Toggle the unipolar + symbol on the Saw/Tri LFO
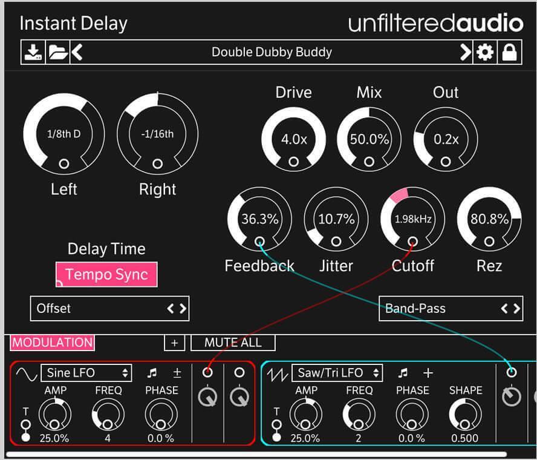Screen dimensions: 537x460 pyautogui.click(x=428, y=373)
